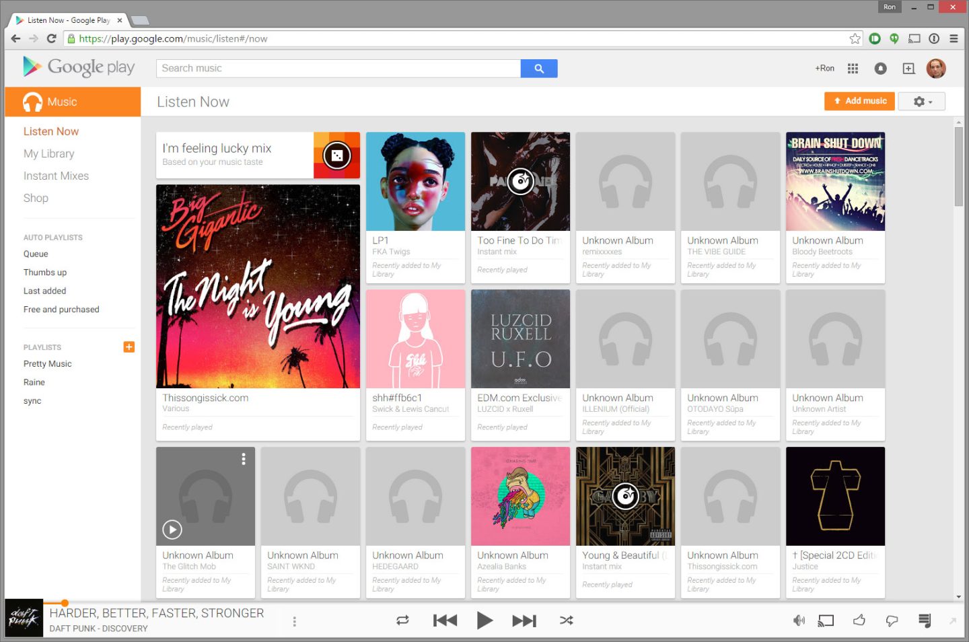
Task: Give the current song thumbs down
Action: coord(892,620)
